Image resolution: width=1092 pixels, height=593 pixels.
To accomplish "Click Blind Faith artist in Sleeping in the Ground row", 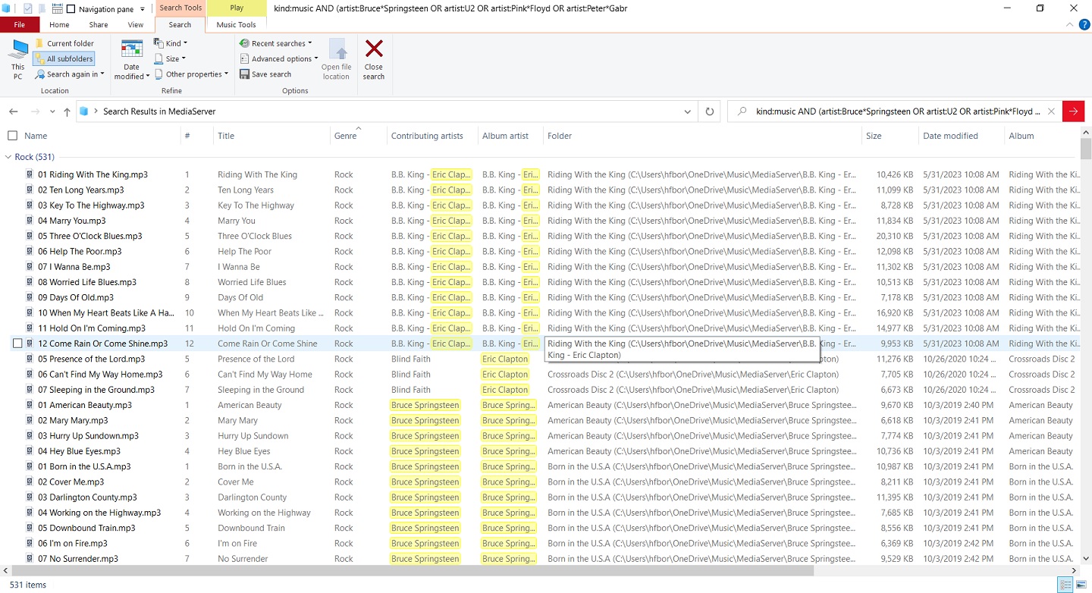I will click(x=410, y=390).
